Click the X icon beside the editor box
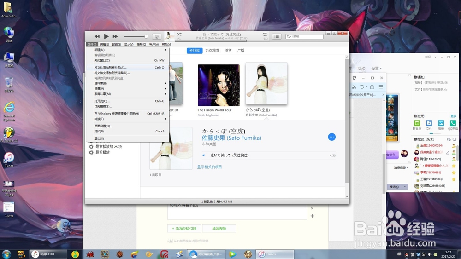The width and height of the screenshot is (461, 259). 312,208
